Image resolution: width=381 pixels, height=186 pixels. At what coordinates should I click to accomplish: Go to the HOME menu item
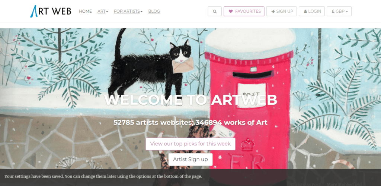click(x=85, y=11)
